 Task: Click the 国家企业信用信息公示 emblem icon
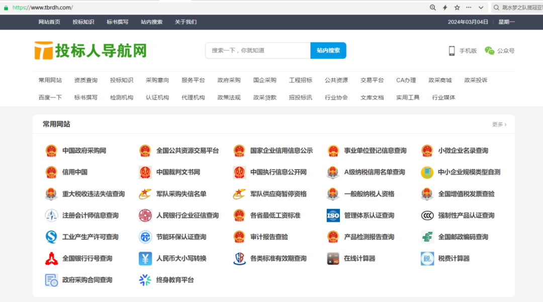coord(239,150)
